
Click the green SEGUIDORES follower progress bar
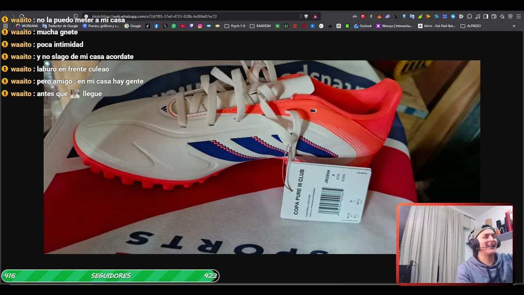click(111, 276)
